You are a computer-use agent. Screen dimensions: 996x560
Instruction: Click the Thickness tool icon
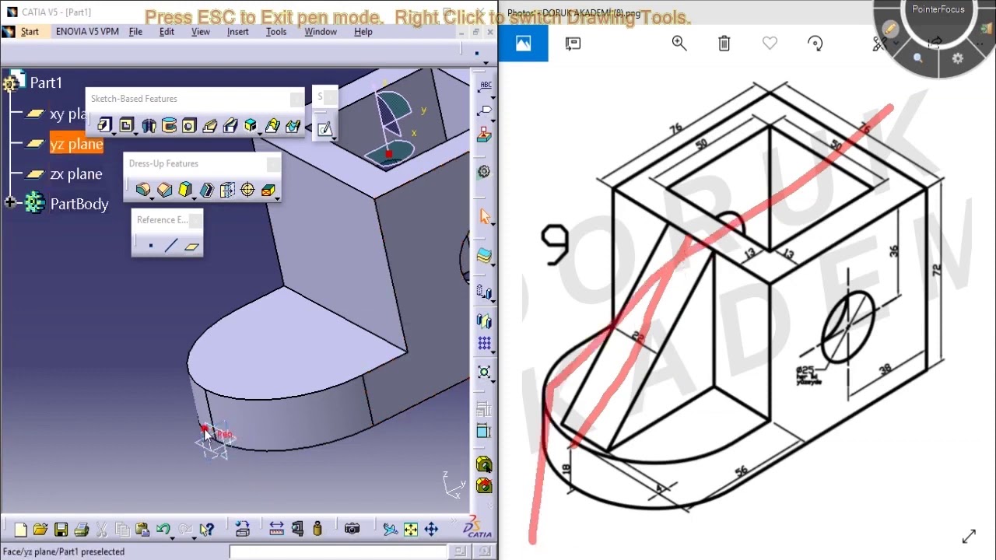[x=227, y=190]
